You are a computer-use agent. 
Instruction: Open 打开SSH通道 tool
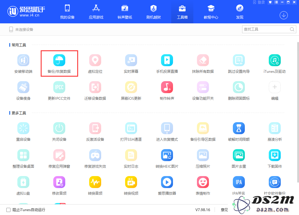pyautogui.click(x=131, y=132)
